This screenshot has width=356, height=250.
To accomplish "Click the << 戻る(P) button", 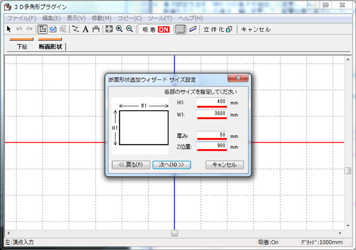I will (x=130, y=164).
